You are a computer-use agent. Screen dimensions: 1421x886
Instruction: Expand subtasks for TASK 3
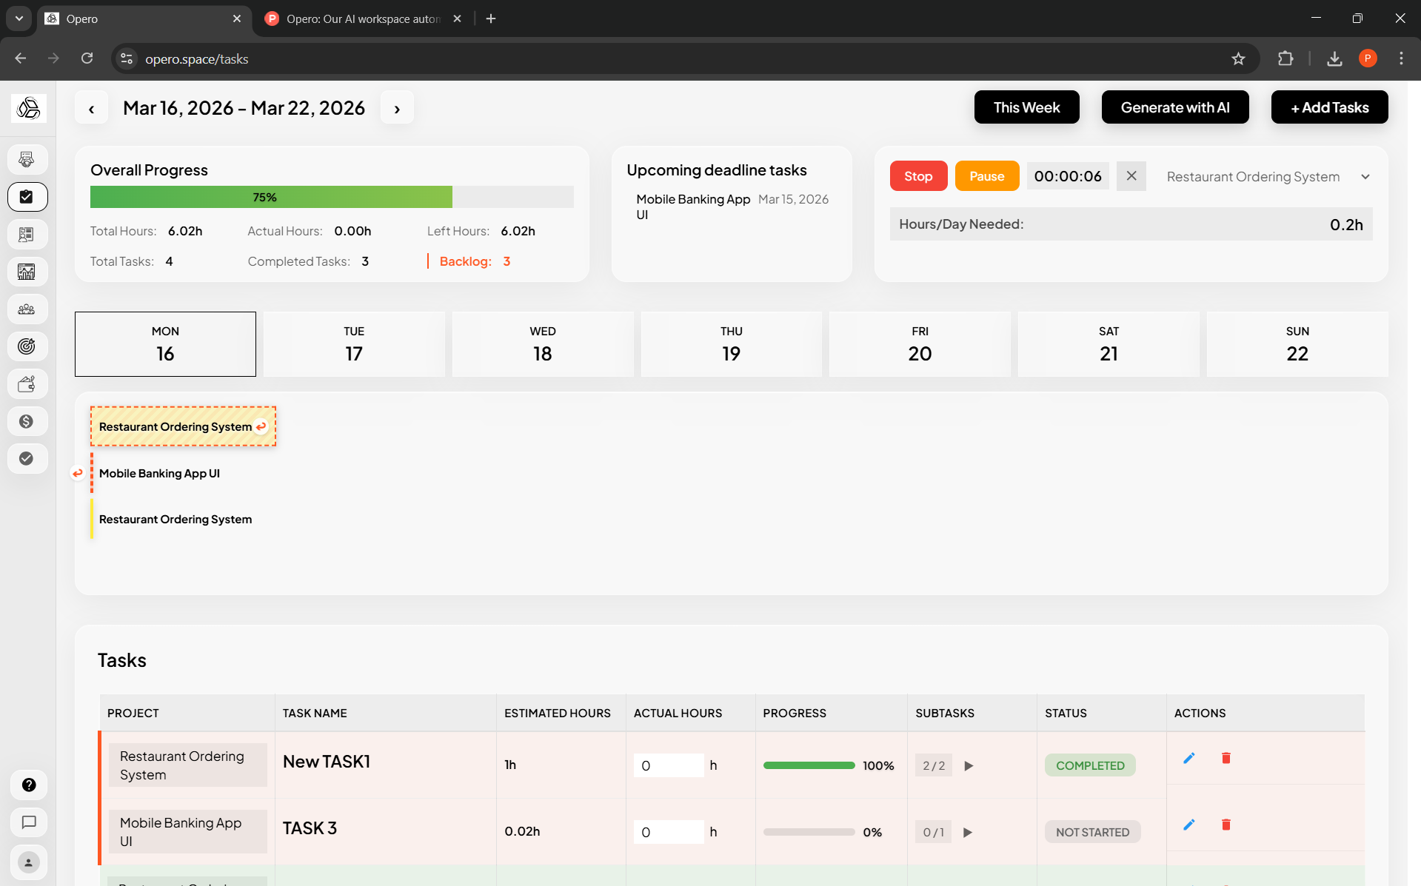point(968,833)
